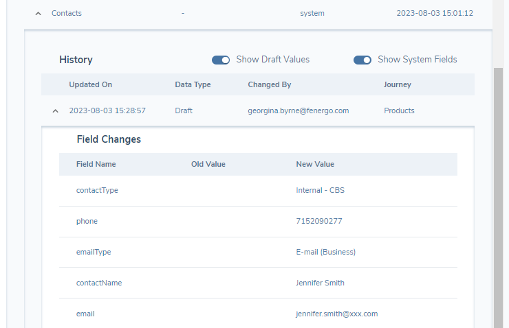The height and width of the screenshot is (328, 509).
Task: Click the phone value 7152090277
Action: pyautogui.click(x=318, y=221)
